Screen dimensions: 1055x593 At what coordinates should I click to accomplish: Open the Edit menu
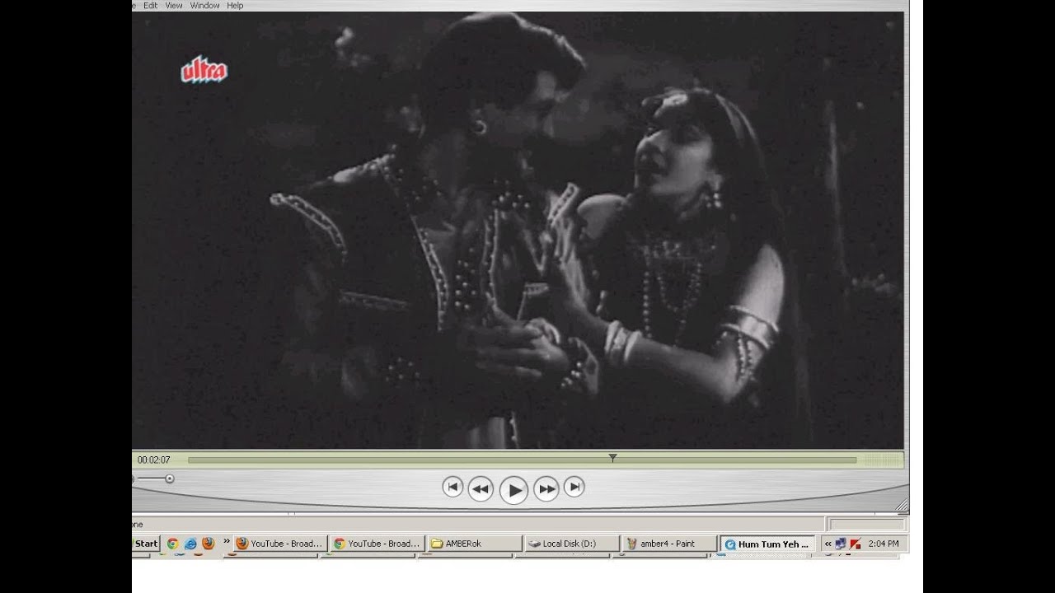pos(150,5)
